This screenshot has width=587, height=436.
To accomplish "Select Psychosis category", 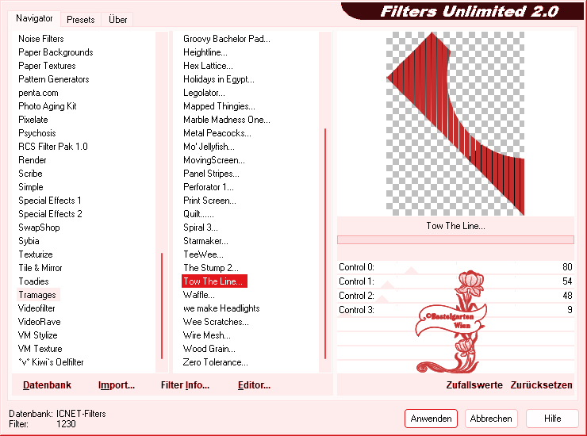I will (x=36, y=133).
